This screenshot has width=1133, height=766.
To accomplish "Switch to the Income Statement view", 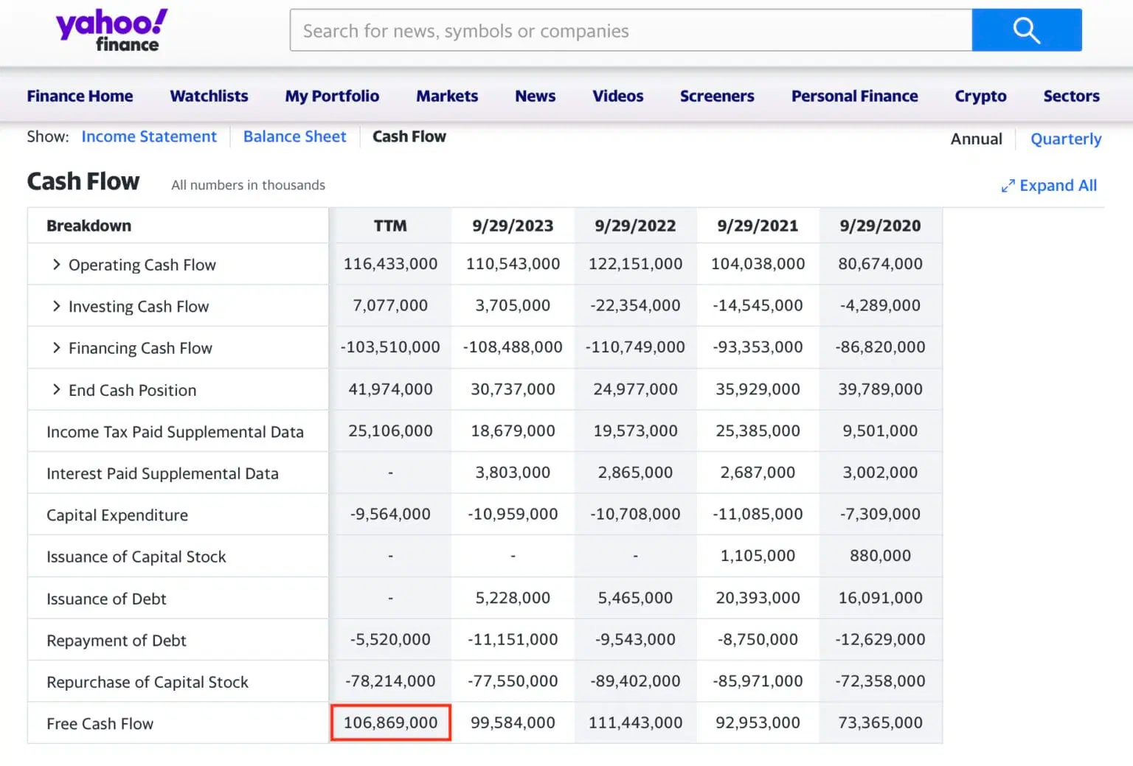I will click(x=149, y=136).
